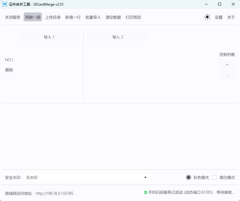Screen dimensions: 240x201
Task: Minimize the IDCardMerge window
Action: [206, 4]
